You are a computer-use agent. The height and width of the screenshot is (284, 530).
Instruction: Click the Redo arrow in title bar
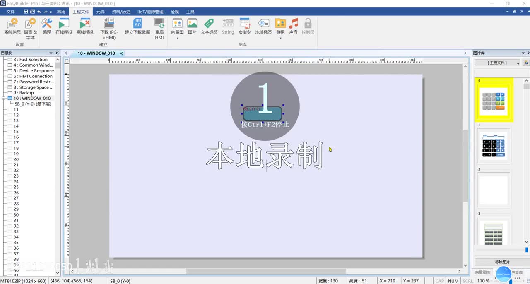click(46, 12)
